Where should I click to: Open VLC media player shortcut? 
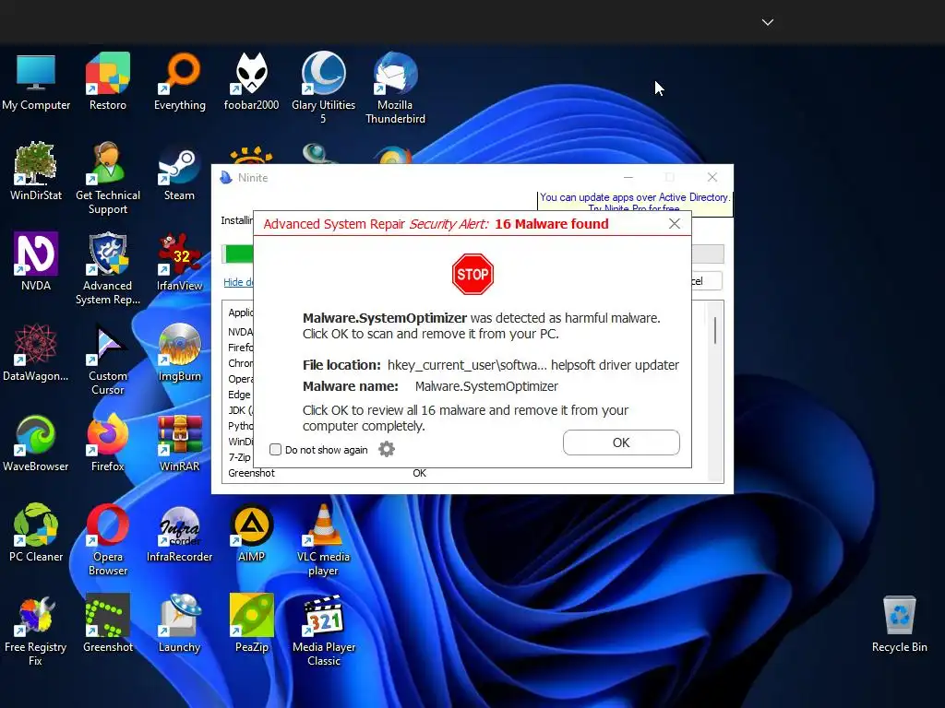coord(323,540)
